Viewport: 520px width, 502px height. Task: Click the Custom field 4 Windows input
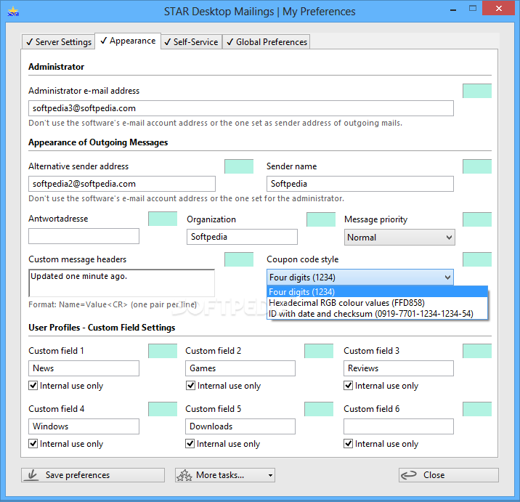point(84,426)
